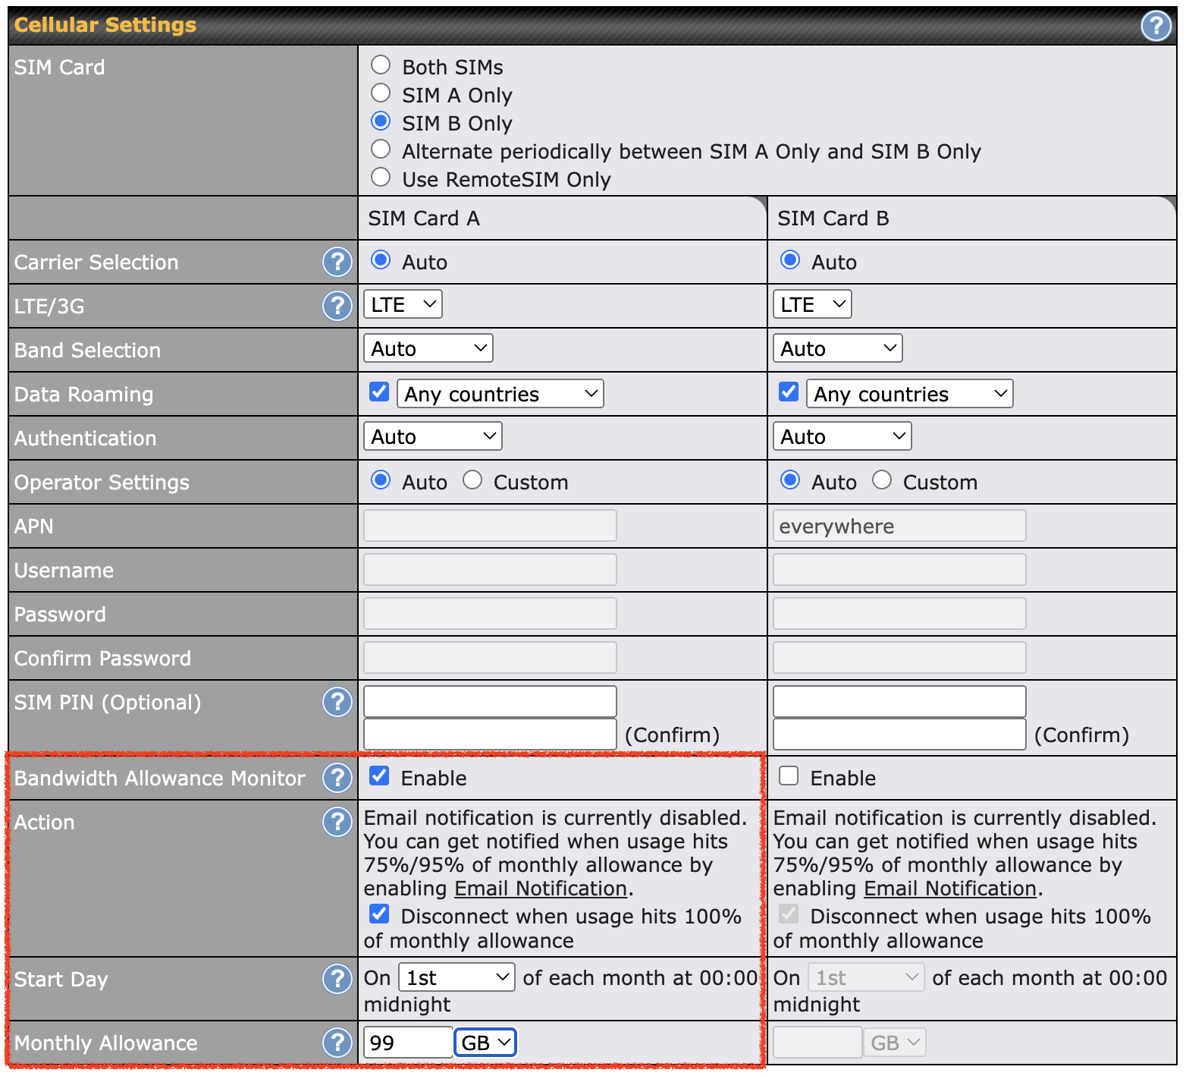Click the LTE/3G help icon
1186x1076 pixels.
tap(337, 306)
